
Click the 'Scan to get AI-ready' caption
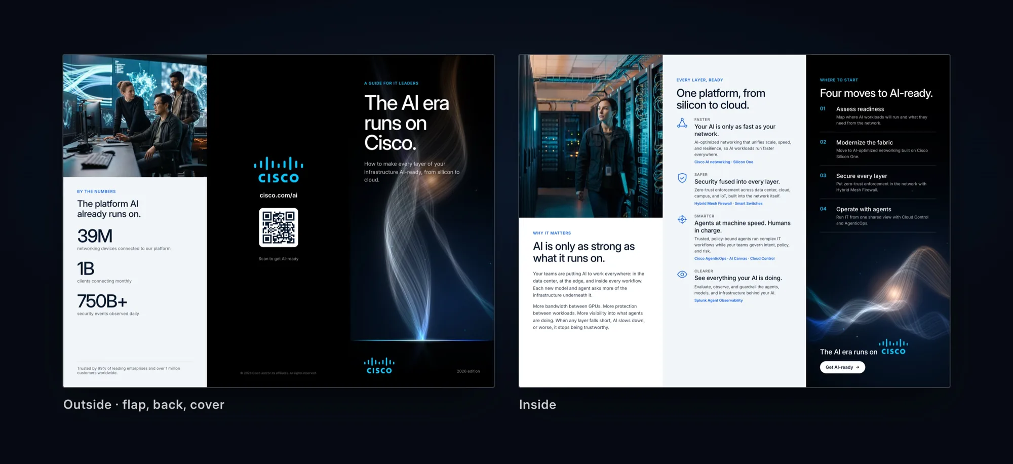tap(279, 259)
